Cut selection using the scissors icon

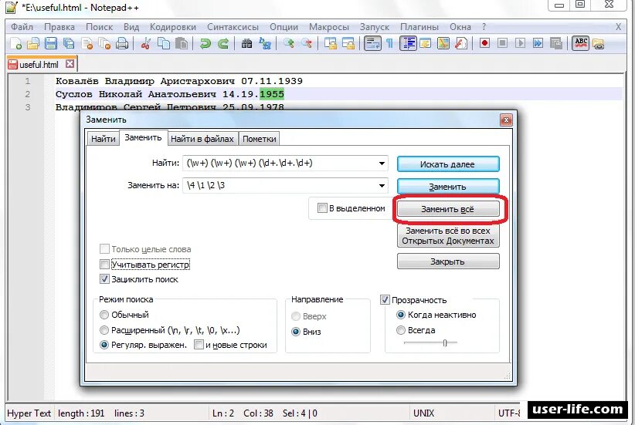coord(145,43)
